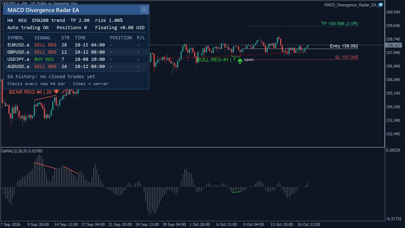Click the SELL REG signal for GBPUSD.a
This screenshot has height=228, width=405.
[x=45, y=52]
